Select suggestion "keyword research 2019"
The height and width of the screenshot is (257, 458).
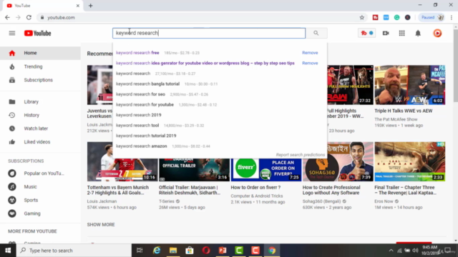pos(138,115)
